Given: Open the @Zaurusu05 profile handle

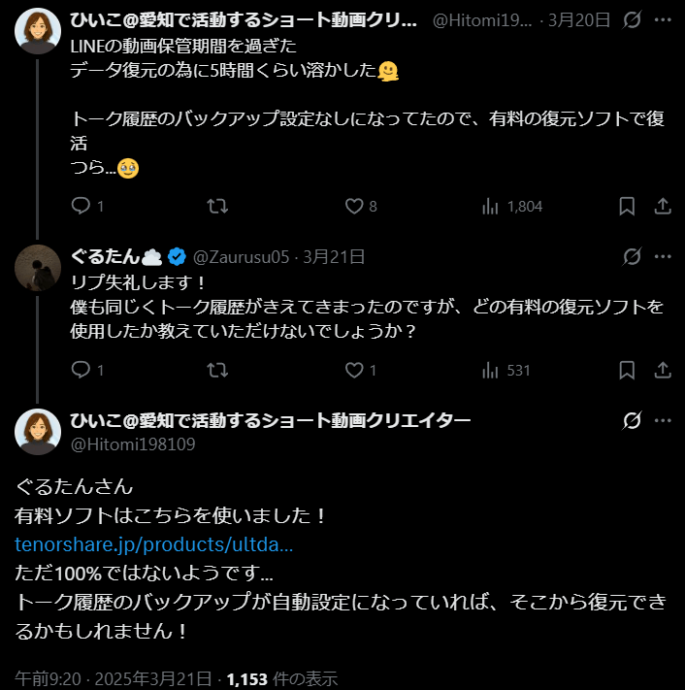Looking at the screenshot, I should pos(242,257).
